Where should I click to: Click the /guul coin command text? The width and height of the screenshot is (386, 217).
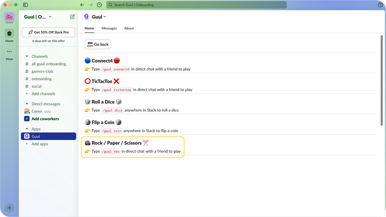pos(112,131)
